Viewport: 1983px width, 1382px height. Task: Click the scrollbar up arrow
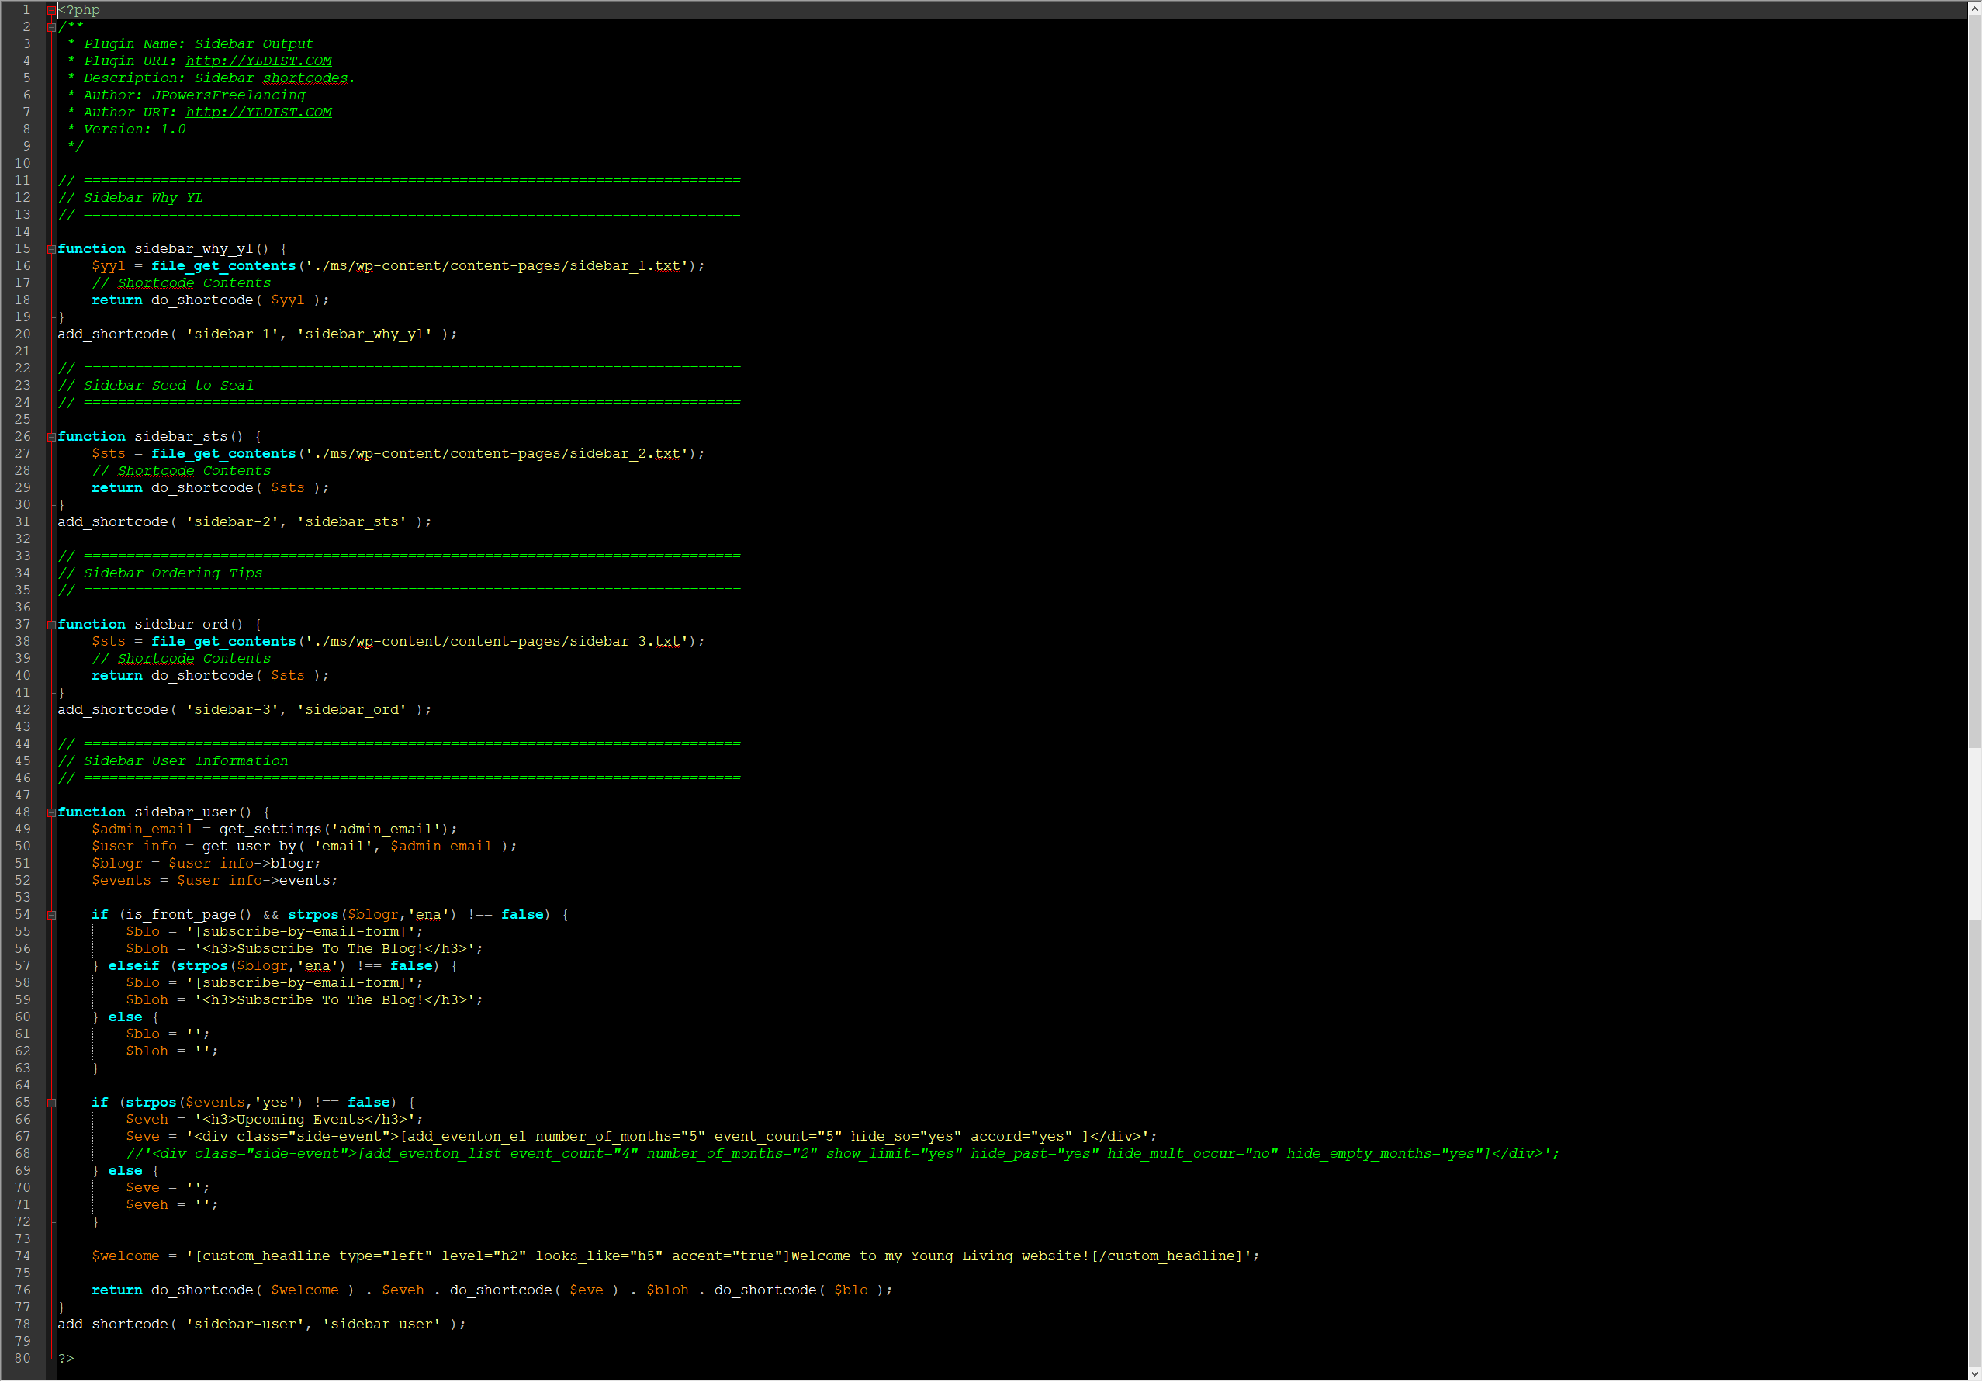point(1974,8)
